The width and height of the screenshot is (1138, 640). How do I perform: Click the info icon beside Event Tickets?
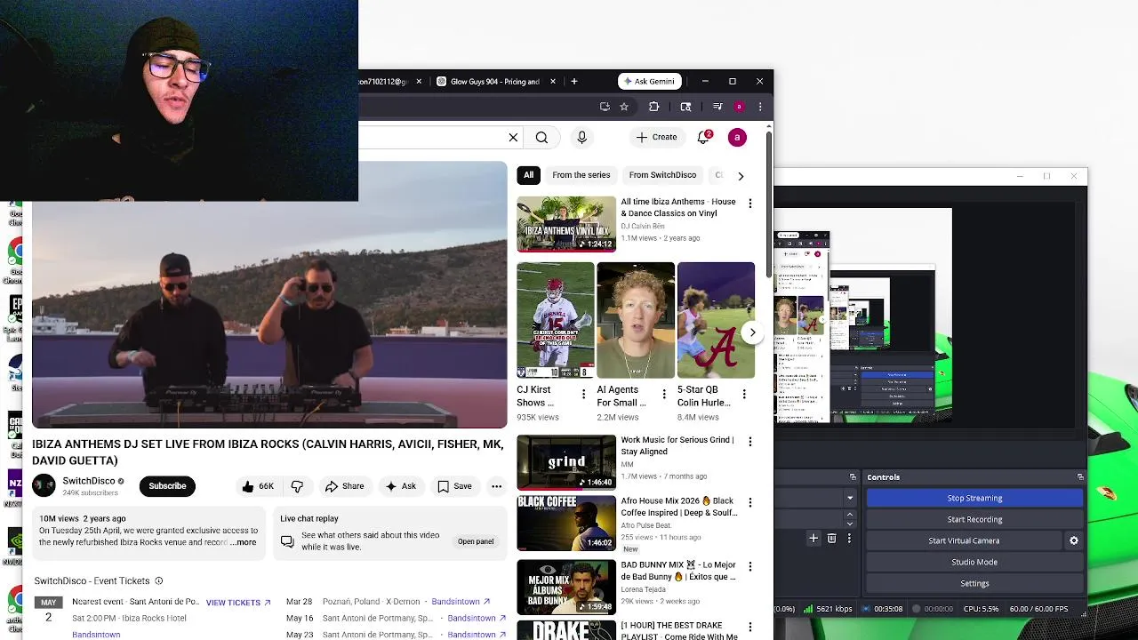pos(159,581)
